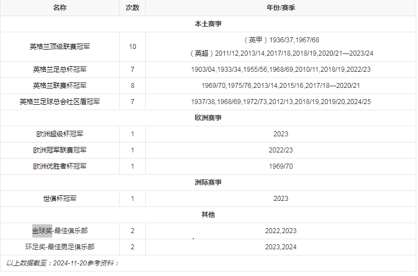The height and width of the screenshot is (276, 418).
Task: Click the 2022/23 season in 欧冠 row
Action: (281, 150)
